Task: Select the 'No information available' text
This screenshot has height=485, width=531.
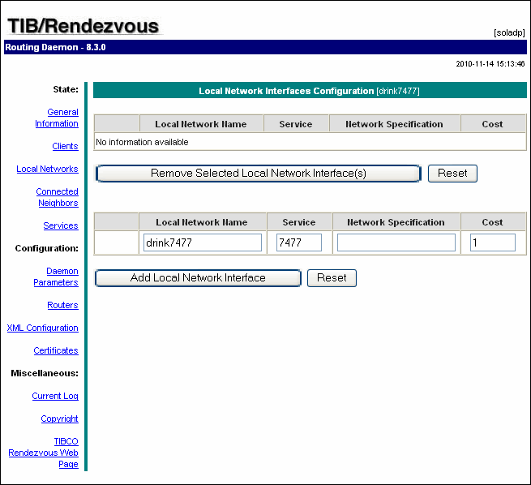Action: click(142, 142)
